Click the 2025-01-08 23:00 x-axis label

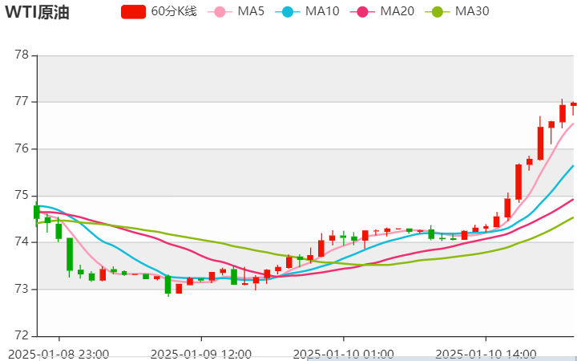(x=59, y=355)
